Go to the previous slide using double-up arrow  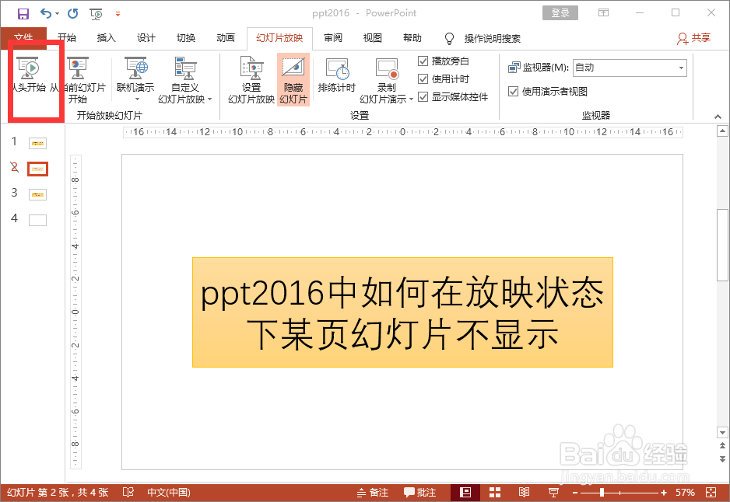pyautogui.click(x=722, y=446)
